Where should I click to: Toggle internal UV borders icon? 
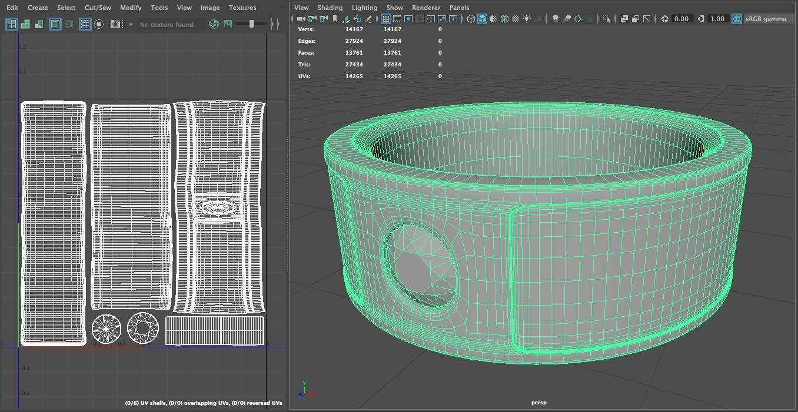pos(69,24)
